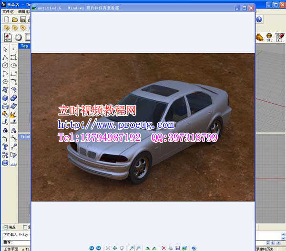The image size is (286, 251).
Task: Click the yellow M tag icon in Rhino
Action: tap(7, 28)
